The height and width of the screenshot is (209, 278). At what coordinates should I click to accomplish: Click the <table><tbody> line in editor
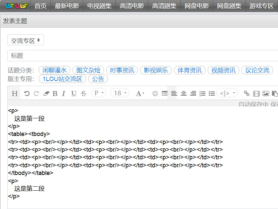tap(29, 134)
